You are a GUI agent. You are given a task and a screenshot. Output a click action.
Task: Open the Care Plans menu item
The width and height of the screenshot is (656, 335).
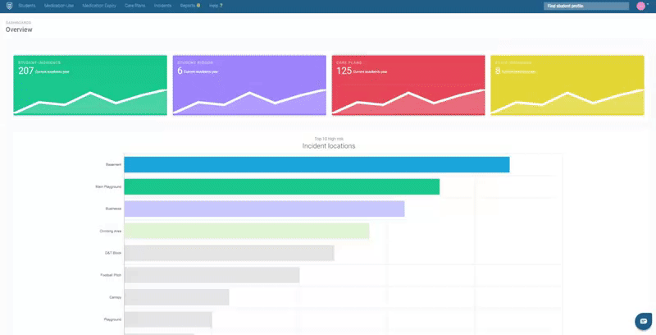pos(135,6)
